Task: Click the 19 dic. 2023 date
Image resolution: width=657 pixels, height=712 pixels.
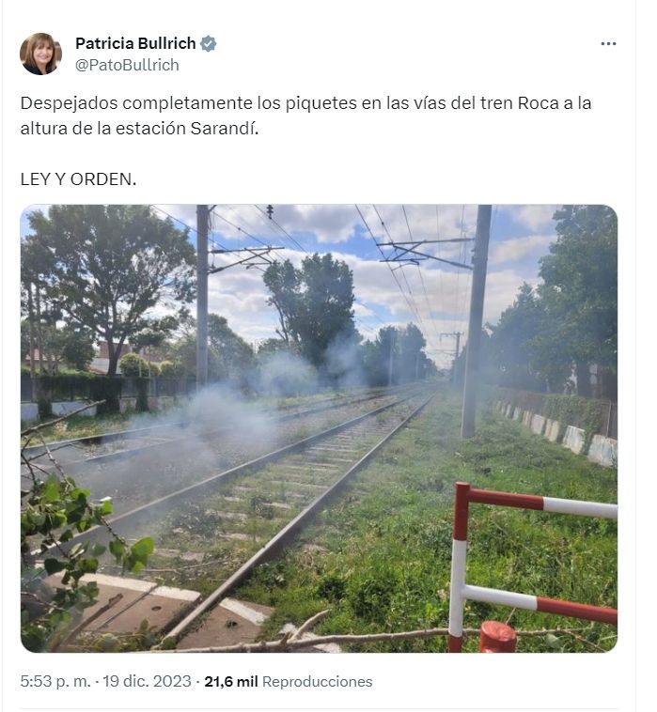Action: pos(147,681)
